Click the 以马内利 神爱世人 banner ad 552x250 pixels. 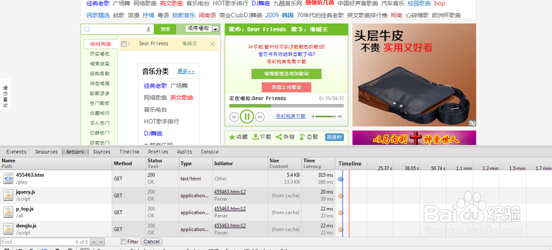point(414,137)
